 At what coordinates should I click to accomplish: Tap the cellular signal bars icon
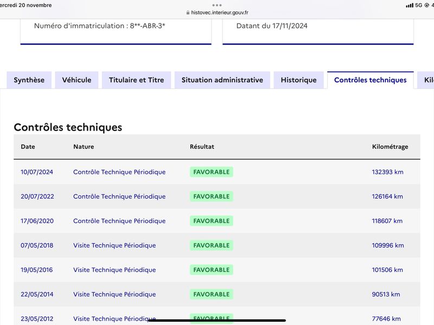410,5
